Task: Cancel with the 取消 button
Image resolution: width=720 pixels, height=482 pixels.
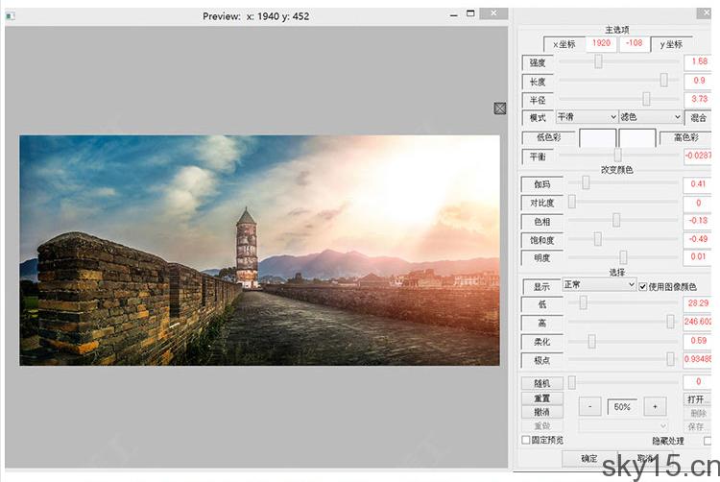Action: (645, 458)
